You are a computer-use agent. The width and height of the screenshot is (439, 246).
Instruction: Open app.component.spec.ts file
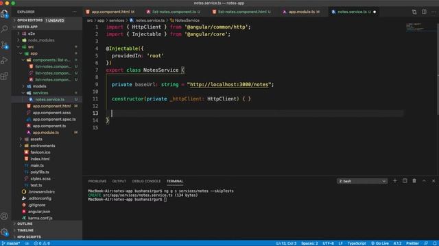click(54, 119)
